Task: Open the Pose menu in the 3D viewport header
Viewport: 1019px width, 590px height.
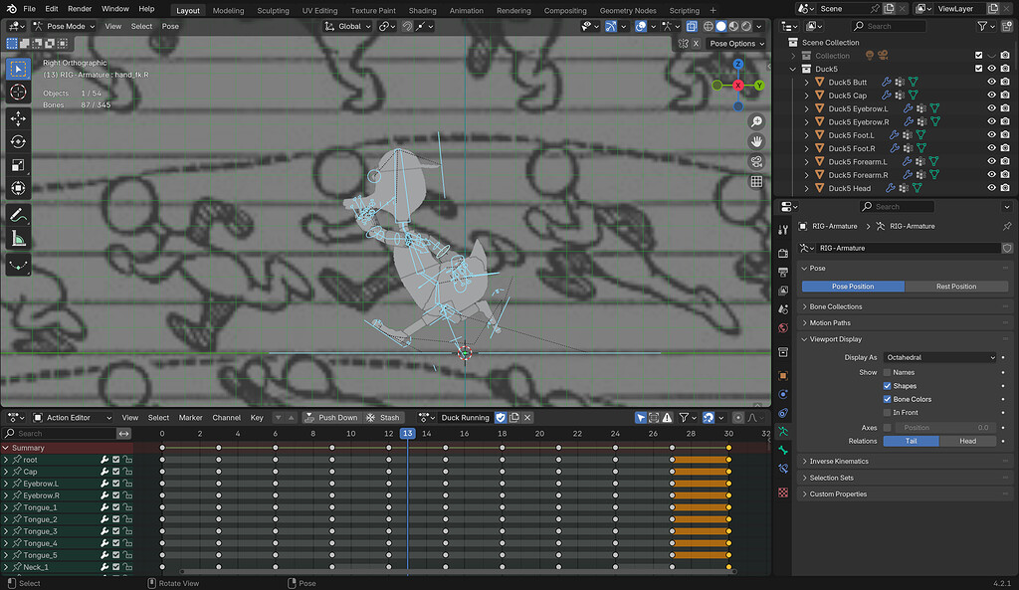Action: (x=170, y=26)
